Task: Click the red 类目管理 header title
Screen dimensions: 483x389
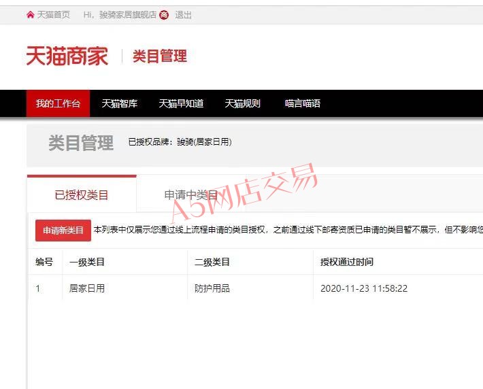Action: click(x=160, y=56)
